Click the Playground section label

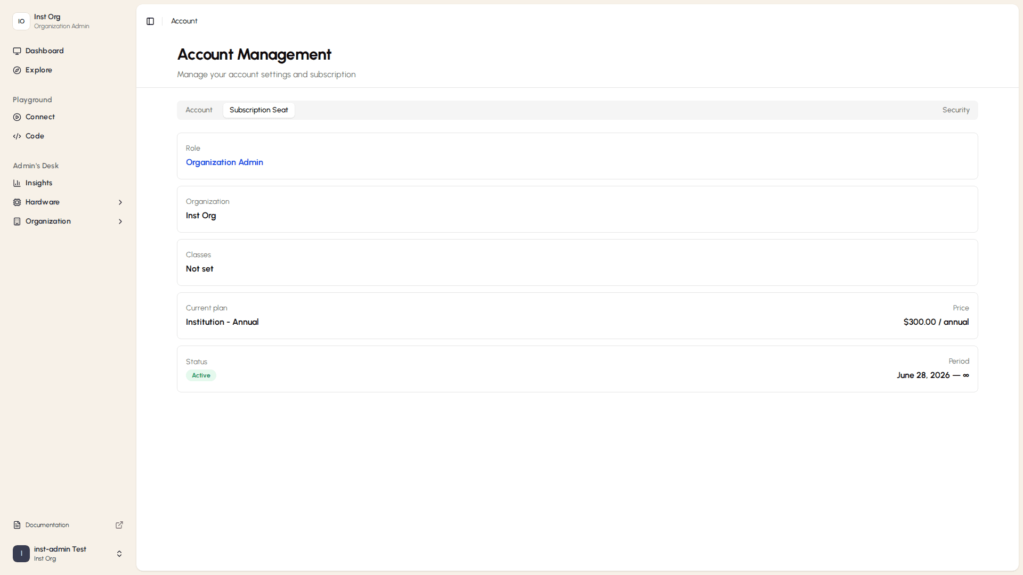click(x=33, y=100)
